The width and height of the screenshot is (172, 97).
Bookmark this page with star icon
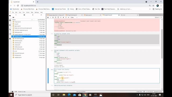[x=153, y=6]
